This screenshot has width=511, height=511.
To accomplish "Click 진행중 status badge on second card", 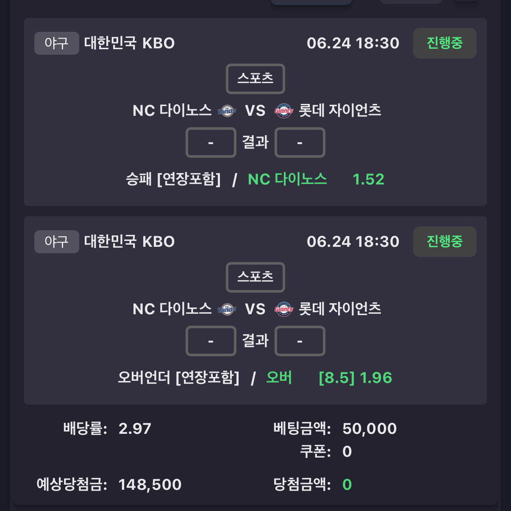I will point(445,242).
